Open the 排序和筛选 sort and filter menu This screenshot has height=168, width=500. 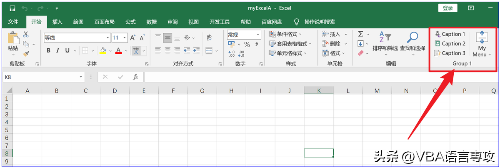point(385,44)
